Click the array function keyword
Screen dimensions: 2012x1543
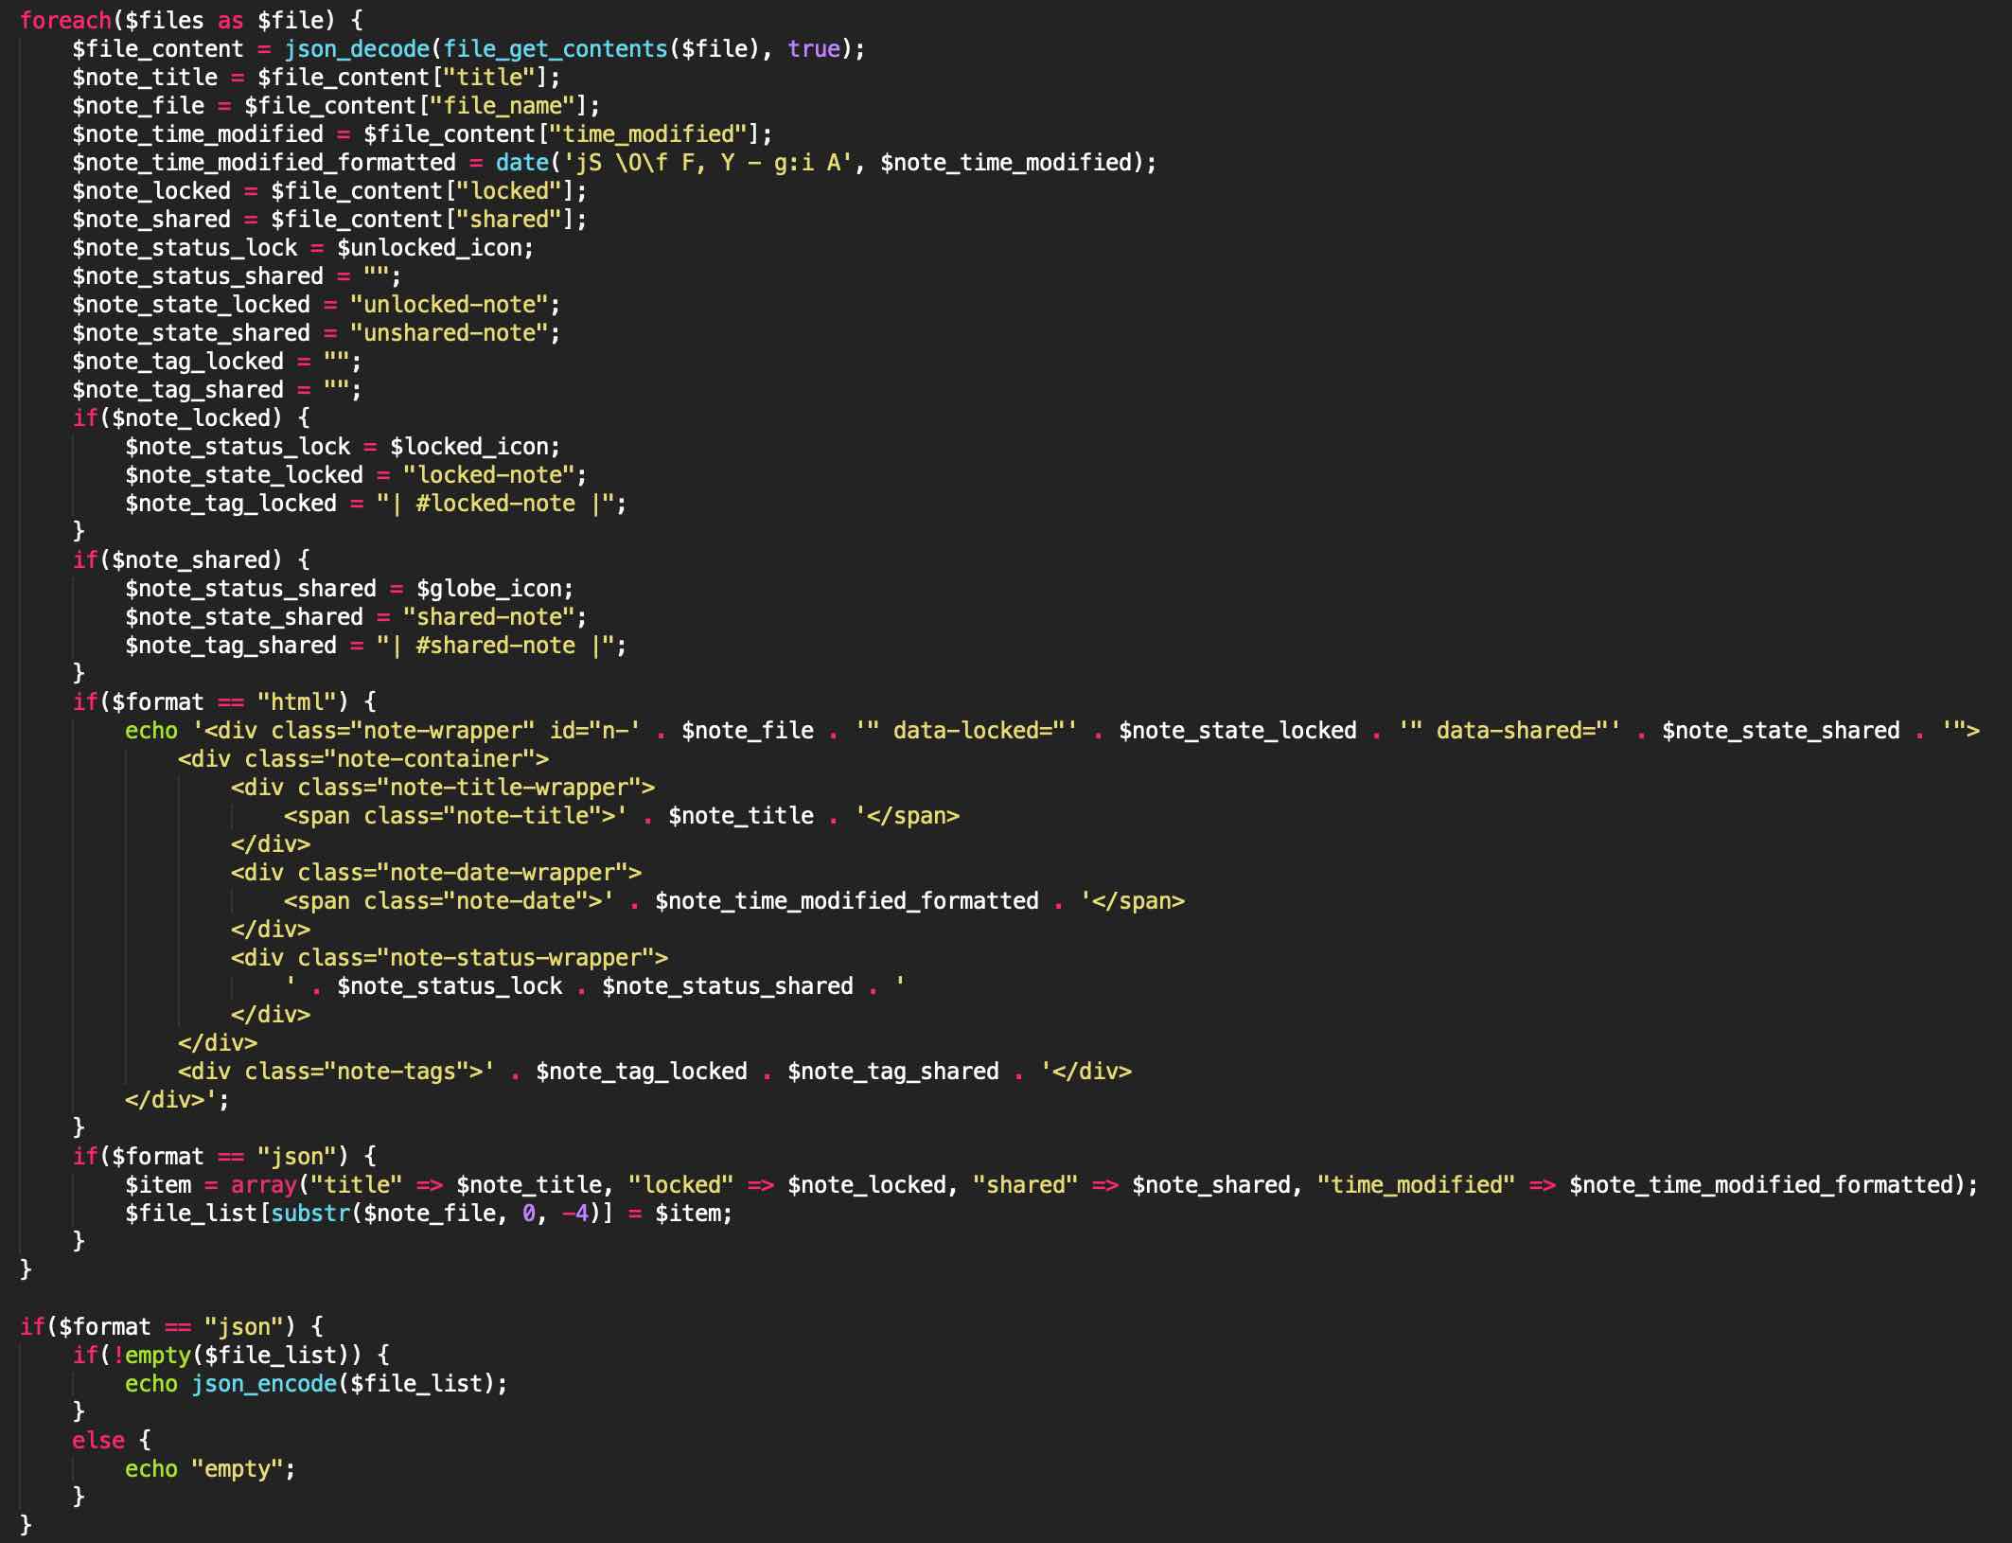[264, 1184]
